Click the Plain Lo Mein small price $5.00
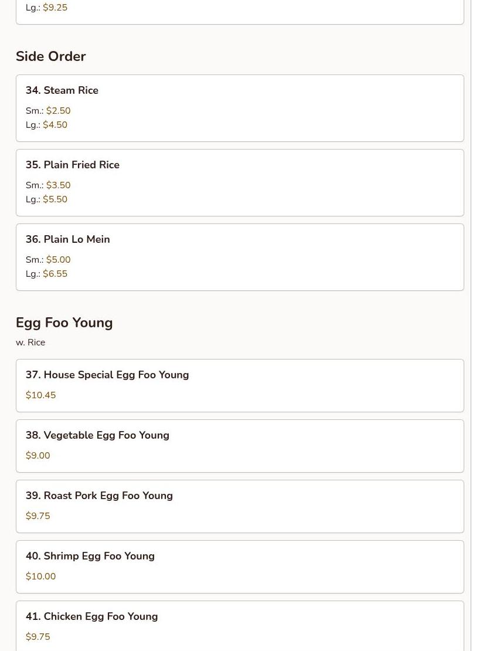Image resolution: width=483 pixels, height=651 pixels. coord(58,260)
